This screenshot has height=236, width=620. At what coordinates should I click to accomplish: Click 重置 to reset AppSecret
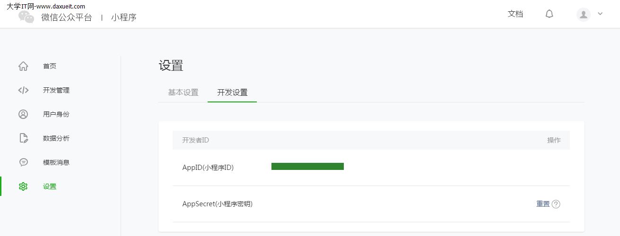click(543, 204)
